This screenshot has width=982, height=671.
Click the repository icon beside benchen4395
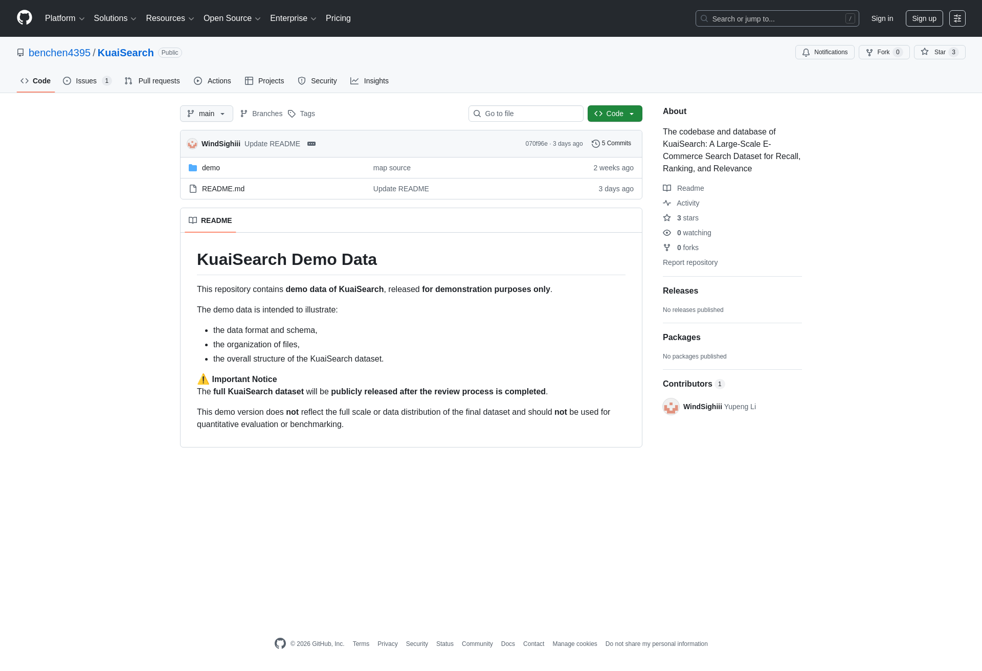pyautogui.click(x=20, y=53)
